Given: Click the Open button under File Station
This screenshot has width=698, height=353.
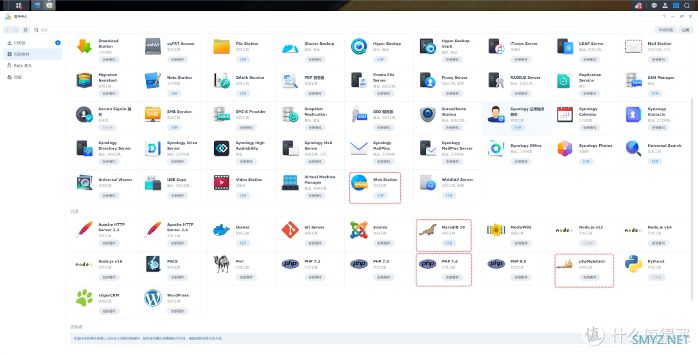Looking at the screenshot, I should click(243, 59).
